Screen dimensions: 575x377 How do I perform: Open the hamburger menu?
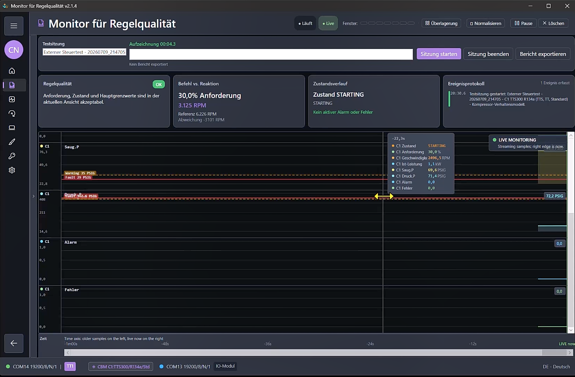tap(14, 26)
